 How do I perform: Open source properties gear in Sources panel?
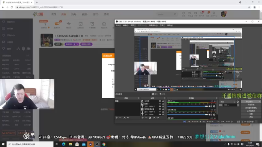click(x=150, y=118)
